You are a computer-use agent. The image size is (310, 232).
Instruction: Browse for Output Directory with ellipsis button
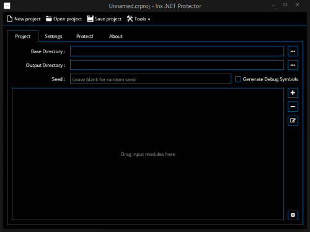[x=293, y=65]
